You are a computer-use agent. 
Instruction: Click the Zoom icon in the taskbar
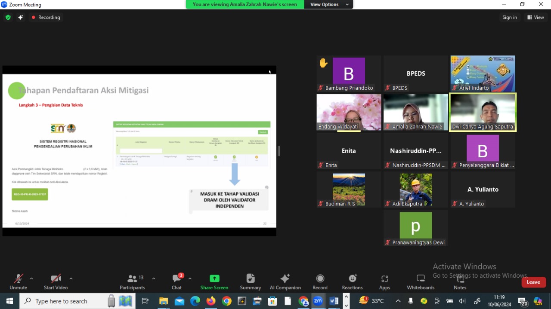point(318,301)
